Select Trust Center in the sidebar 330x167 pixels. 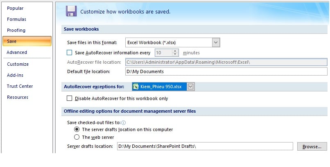[20, 86]
